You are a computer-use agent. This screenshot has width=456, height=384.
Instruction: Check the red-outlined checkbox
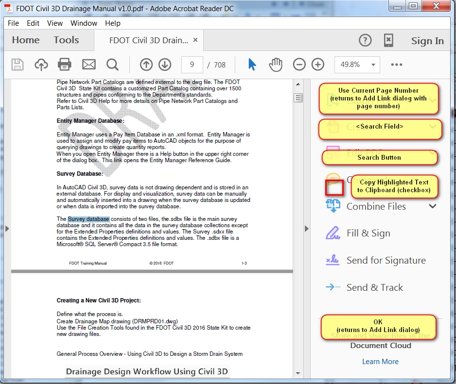334,187
